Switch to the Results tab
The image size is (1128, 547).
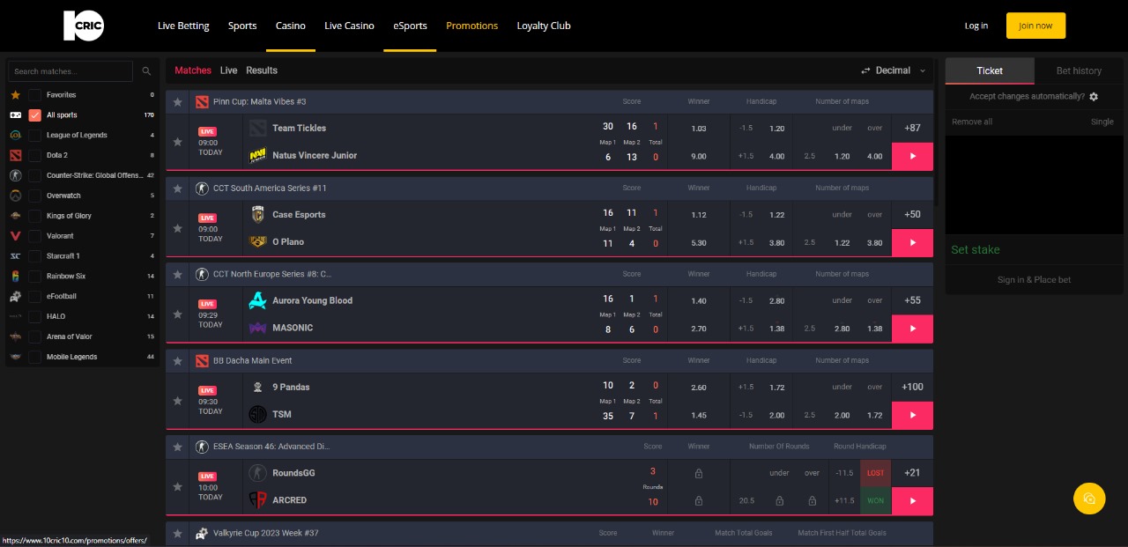[x=262, y=70]
